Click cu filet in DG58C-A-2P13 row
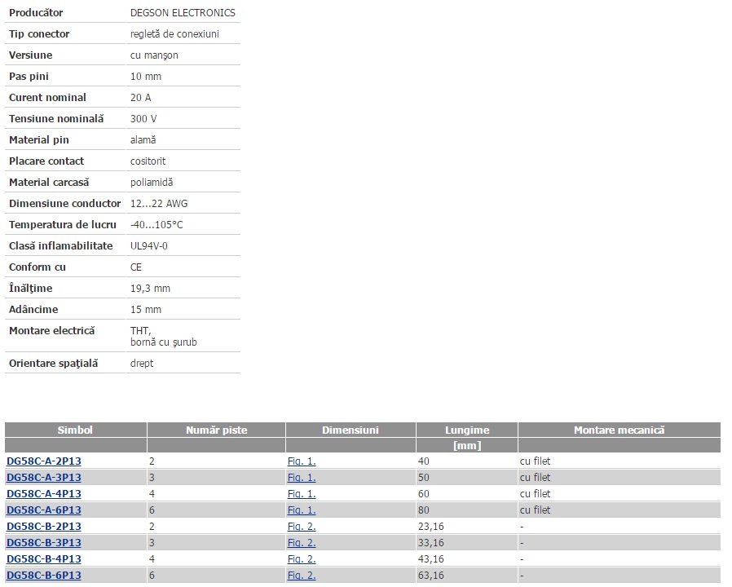This screenshot has width=732, height=587. 535,461
